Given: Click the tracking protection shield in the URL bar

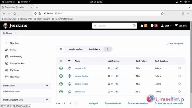Looking at the screenshot, I should (35, 13).
